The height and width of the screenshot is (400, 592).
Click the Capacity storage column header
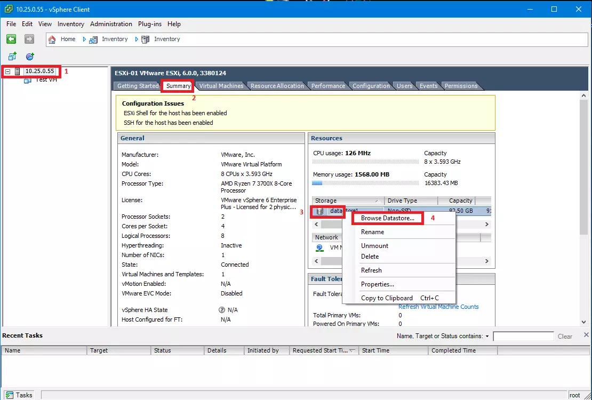pos(457,201)
